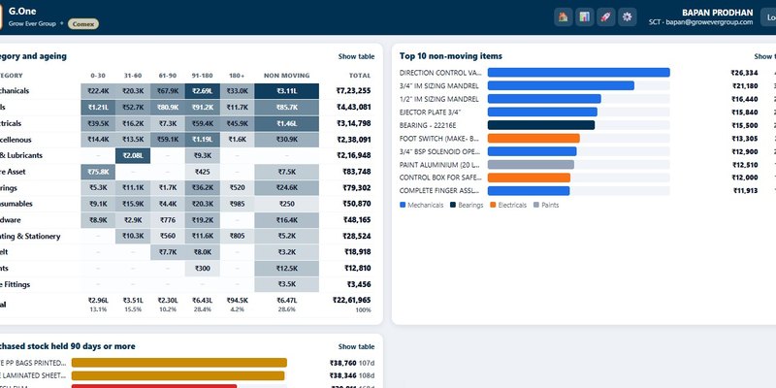Toggle the Bearings legend swatch
The image size is (776, 388).
(x=453, y=205)
